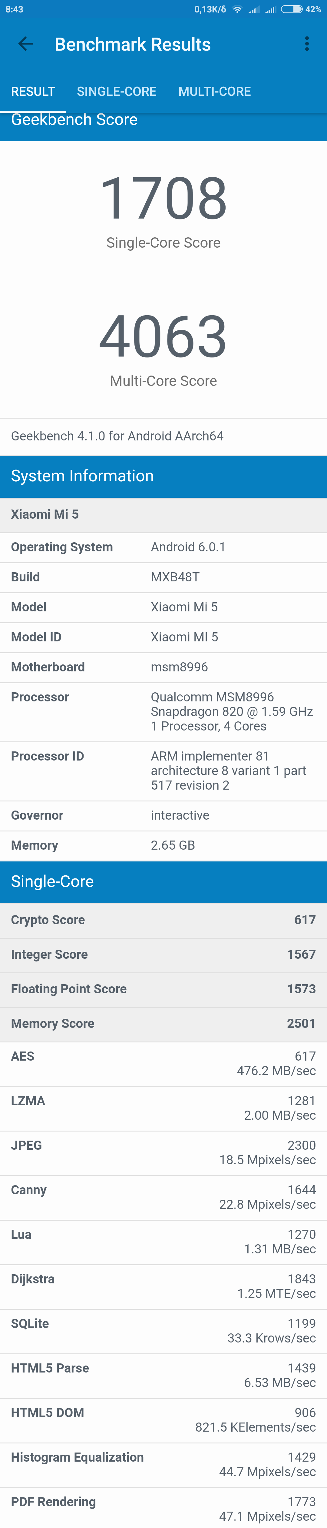Tap the Memory 2.65 GB row
Screen dimensions: 327x1528
coord(163,845)
